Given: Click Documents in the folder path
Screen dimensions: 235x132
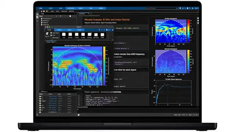Looking at the screenshot, I should tap(64, 11).
